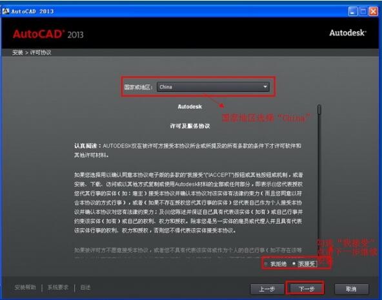Close the AutoCAD 2013 installer window
Image resolution: width=382 pixels, height=300 pixels.
click(x=373, y=12)
